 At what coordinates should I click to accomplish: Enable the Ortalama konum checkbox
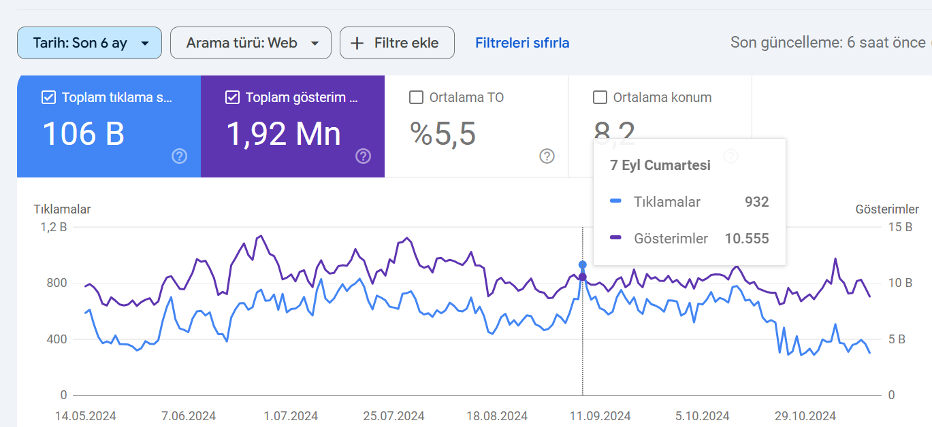[600, 97]
